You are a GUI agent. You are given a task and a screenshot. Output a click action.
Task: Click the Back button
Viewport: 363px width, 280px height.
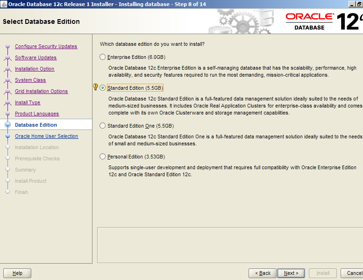coord(263,273)
